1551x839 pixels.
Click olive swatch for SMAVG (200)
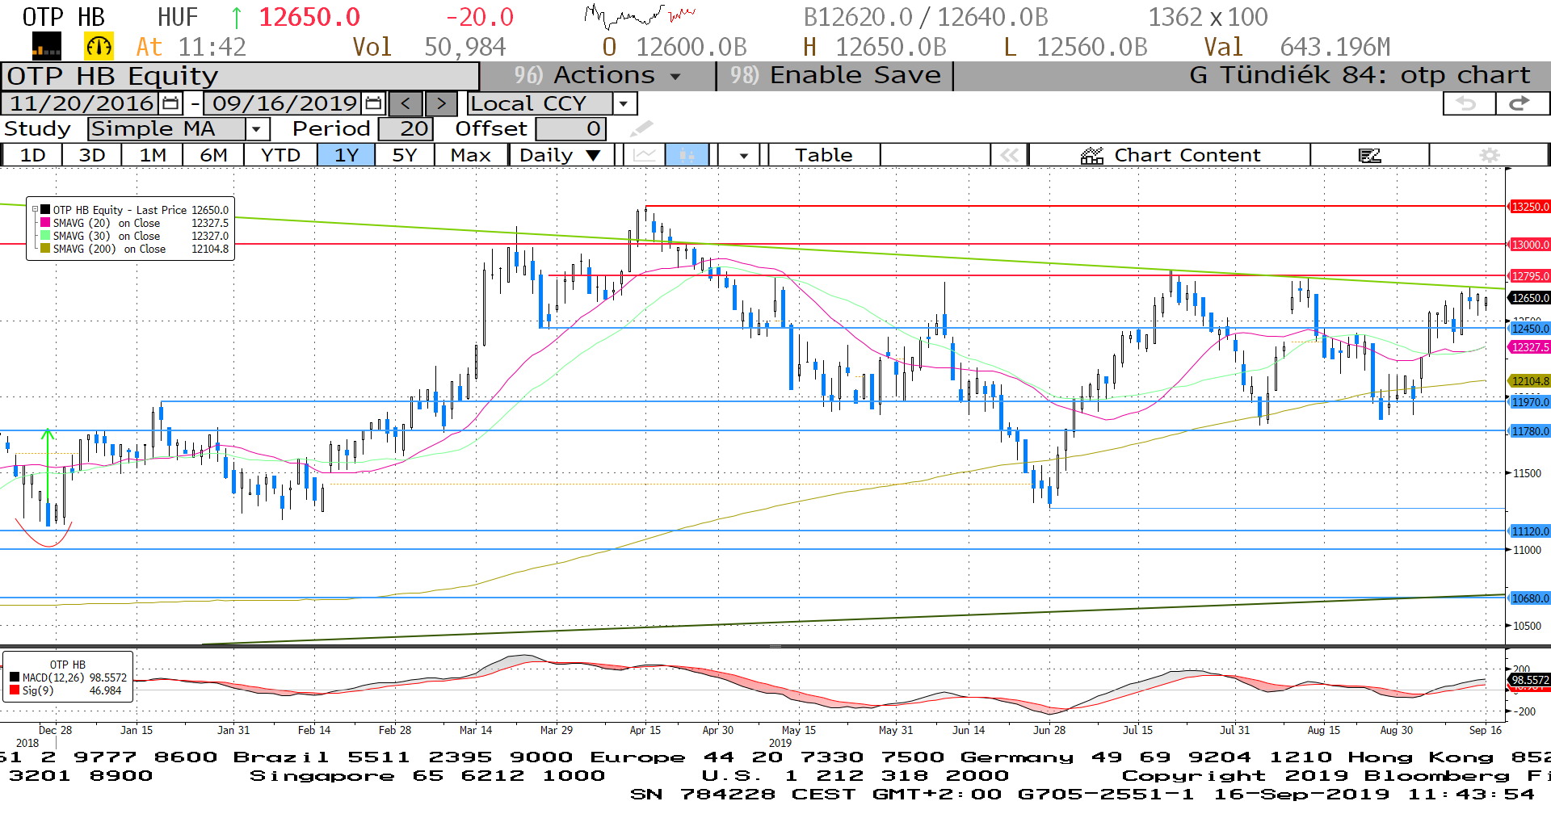(x=45, y=248)
